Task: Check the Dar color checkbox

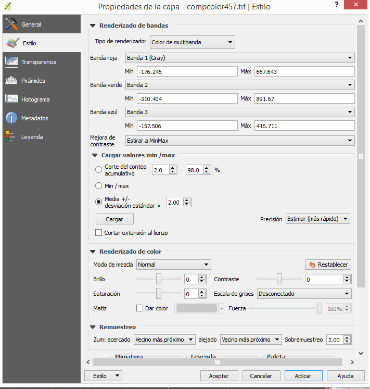Action: [139, 308]
